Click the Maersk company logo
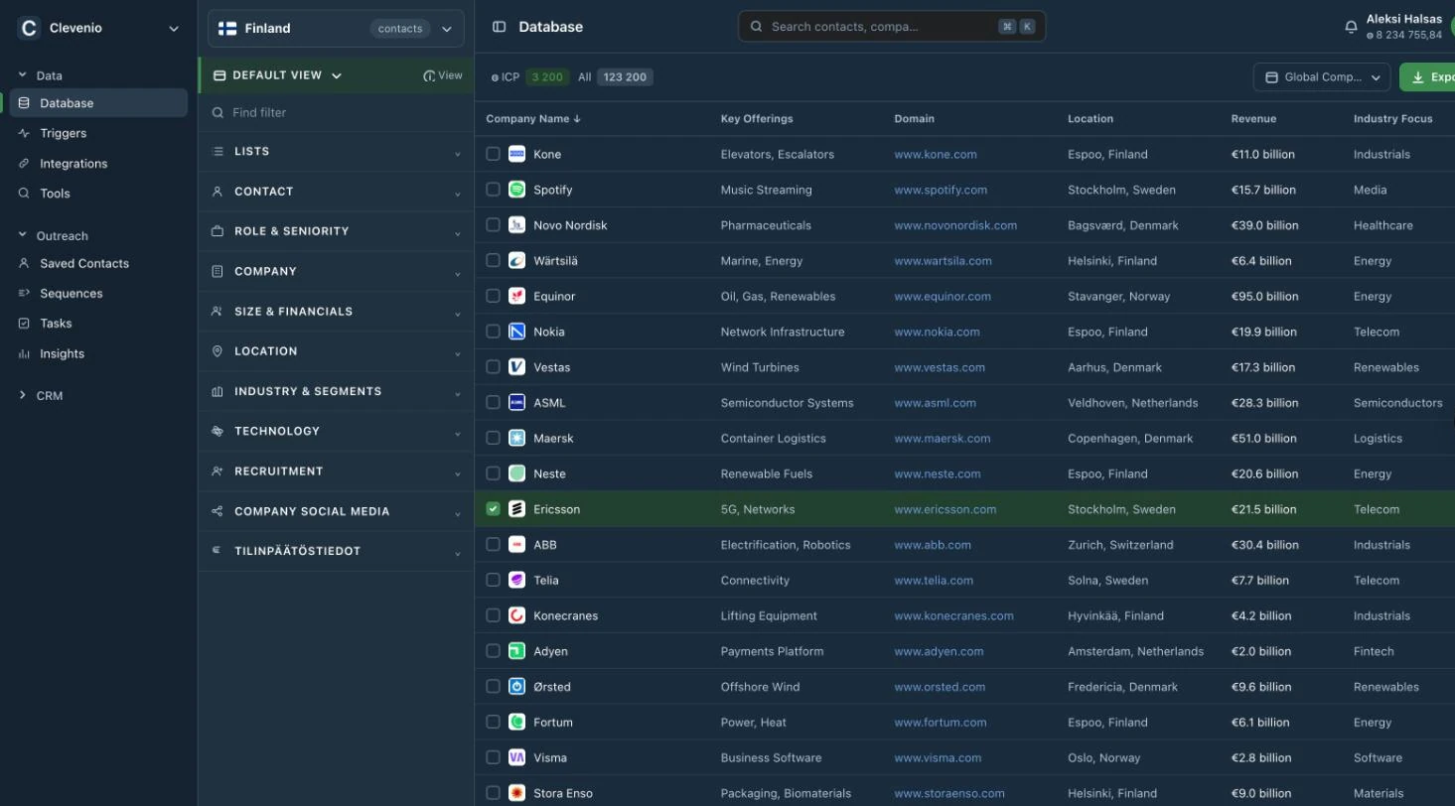This screenshot has width=1455, height=806. tap(516, 438)
